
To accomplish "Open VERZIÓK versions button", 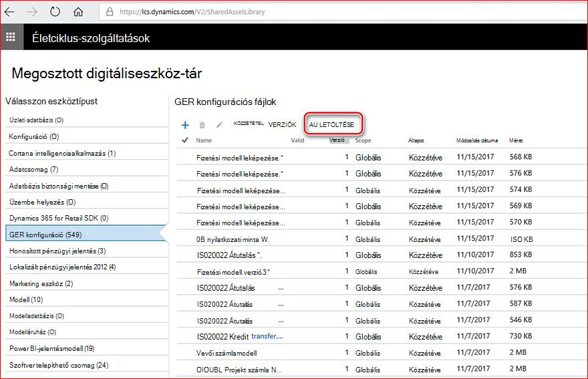I will 283,124.
